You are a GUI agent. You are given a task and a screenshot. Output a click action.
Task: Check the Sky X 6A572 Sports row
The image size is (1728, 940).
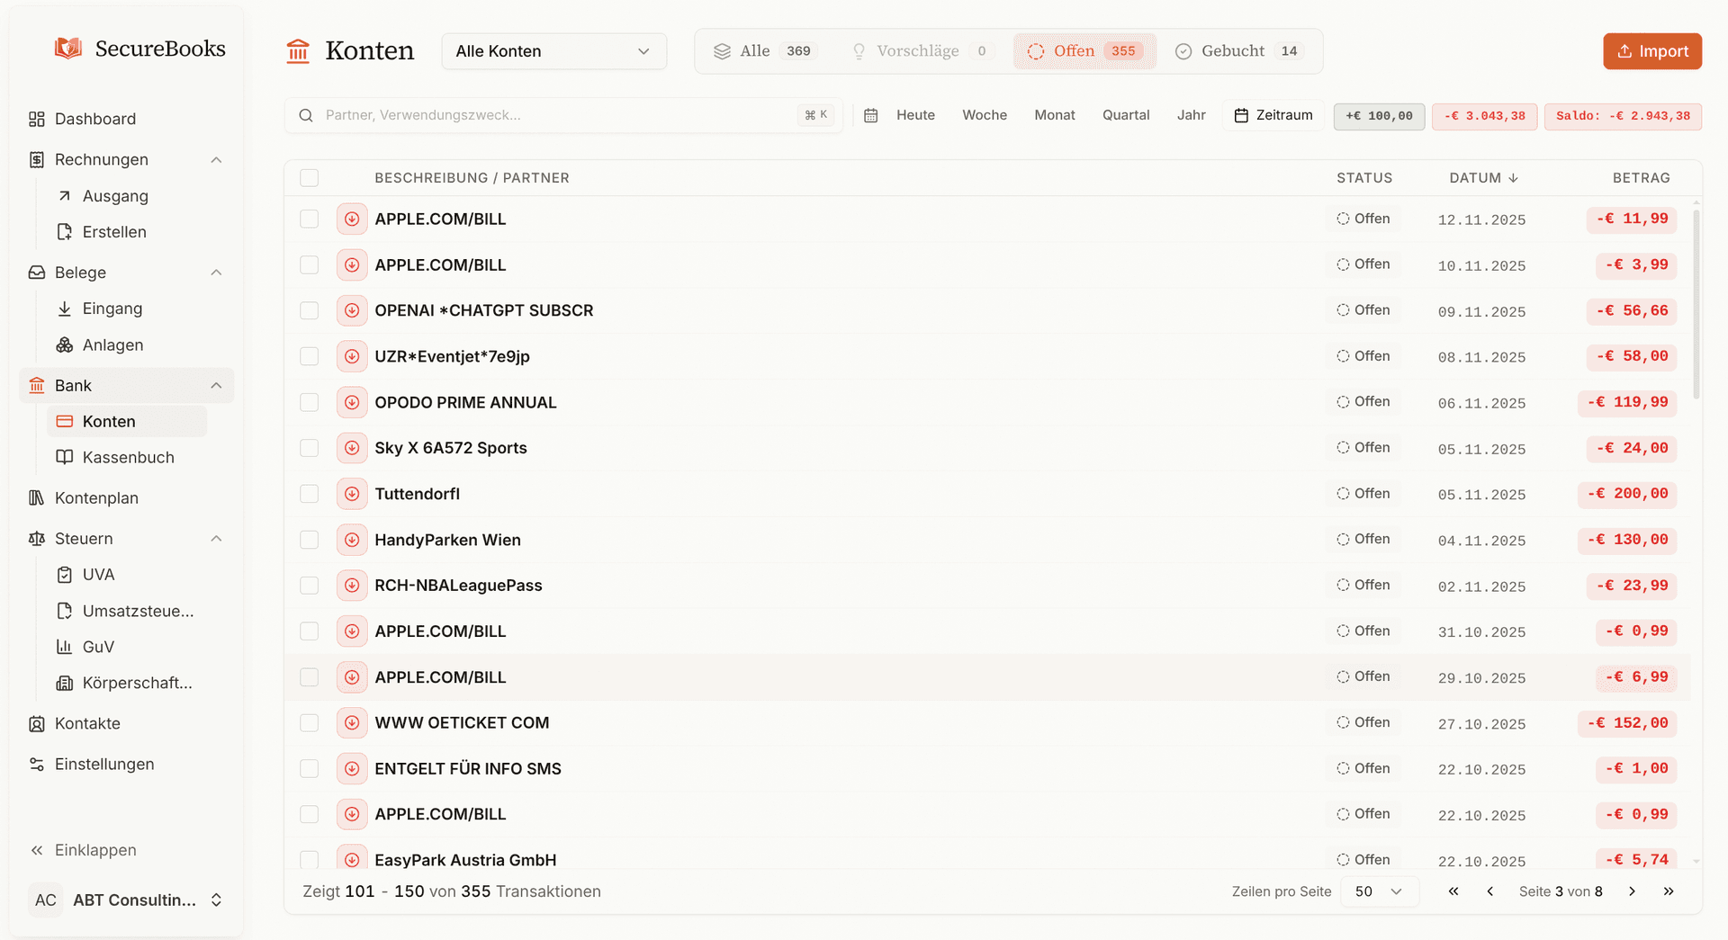[x=310, y=448]
